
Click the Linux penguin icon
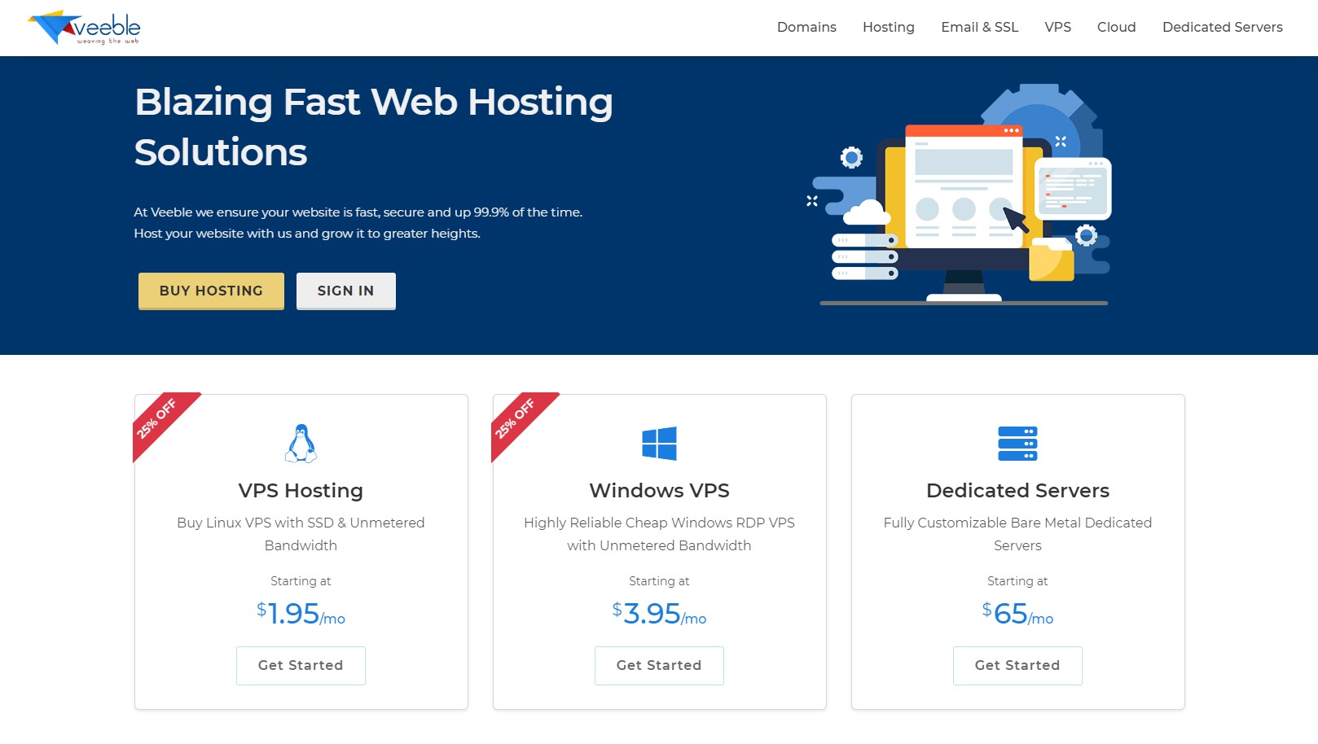tap(301, 444)
